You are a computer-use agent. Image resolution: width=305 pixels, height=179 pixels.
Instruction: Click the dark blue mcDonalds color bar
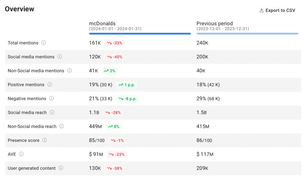click(140, 34)
